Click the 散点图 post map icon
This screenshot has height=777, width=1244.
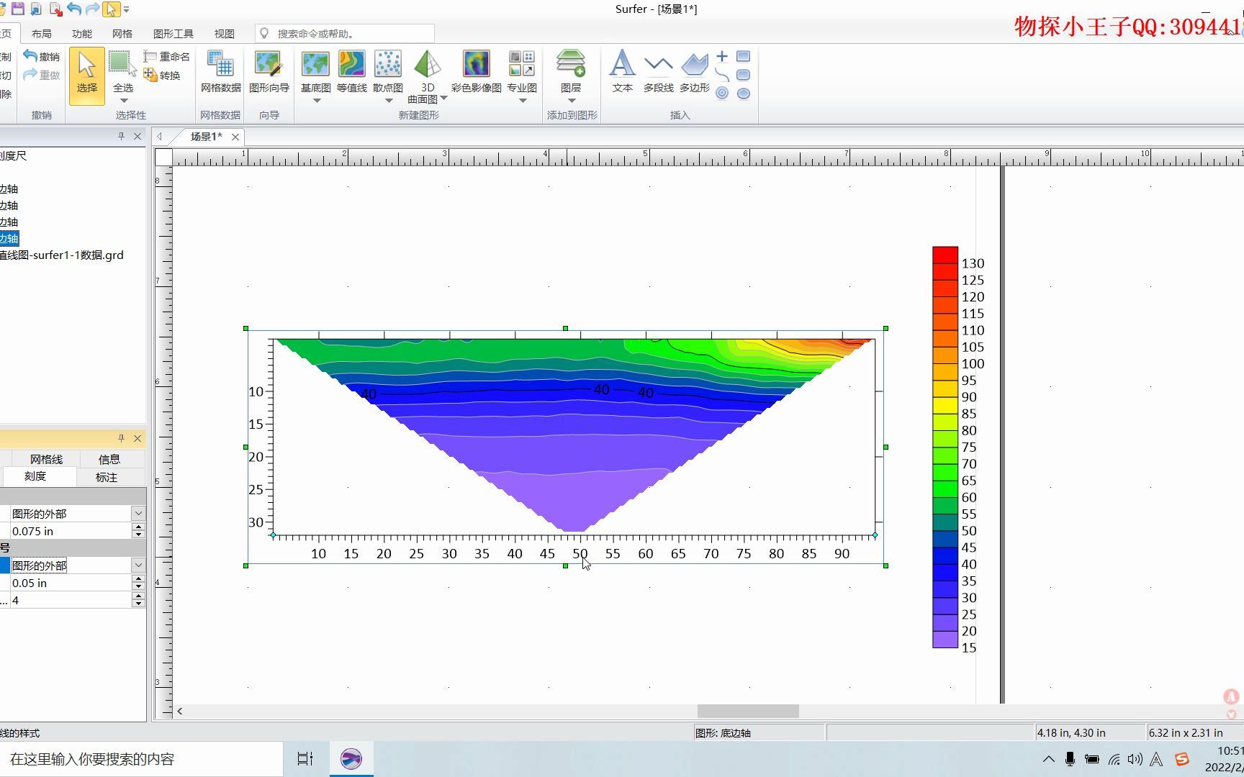tap(387, 64)
